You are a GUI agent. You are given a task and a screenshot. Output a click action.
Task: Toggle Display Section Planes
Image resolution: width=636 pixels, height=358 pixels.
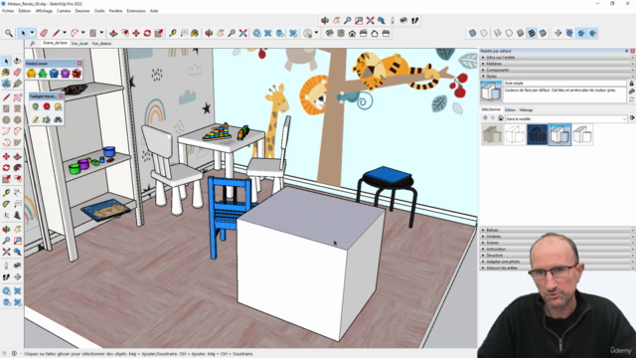coord(569,33)
